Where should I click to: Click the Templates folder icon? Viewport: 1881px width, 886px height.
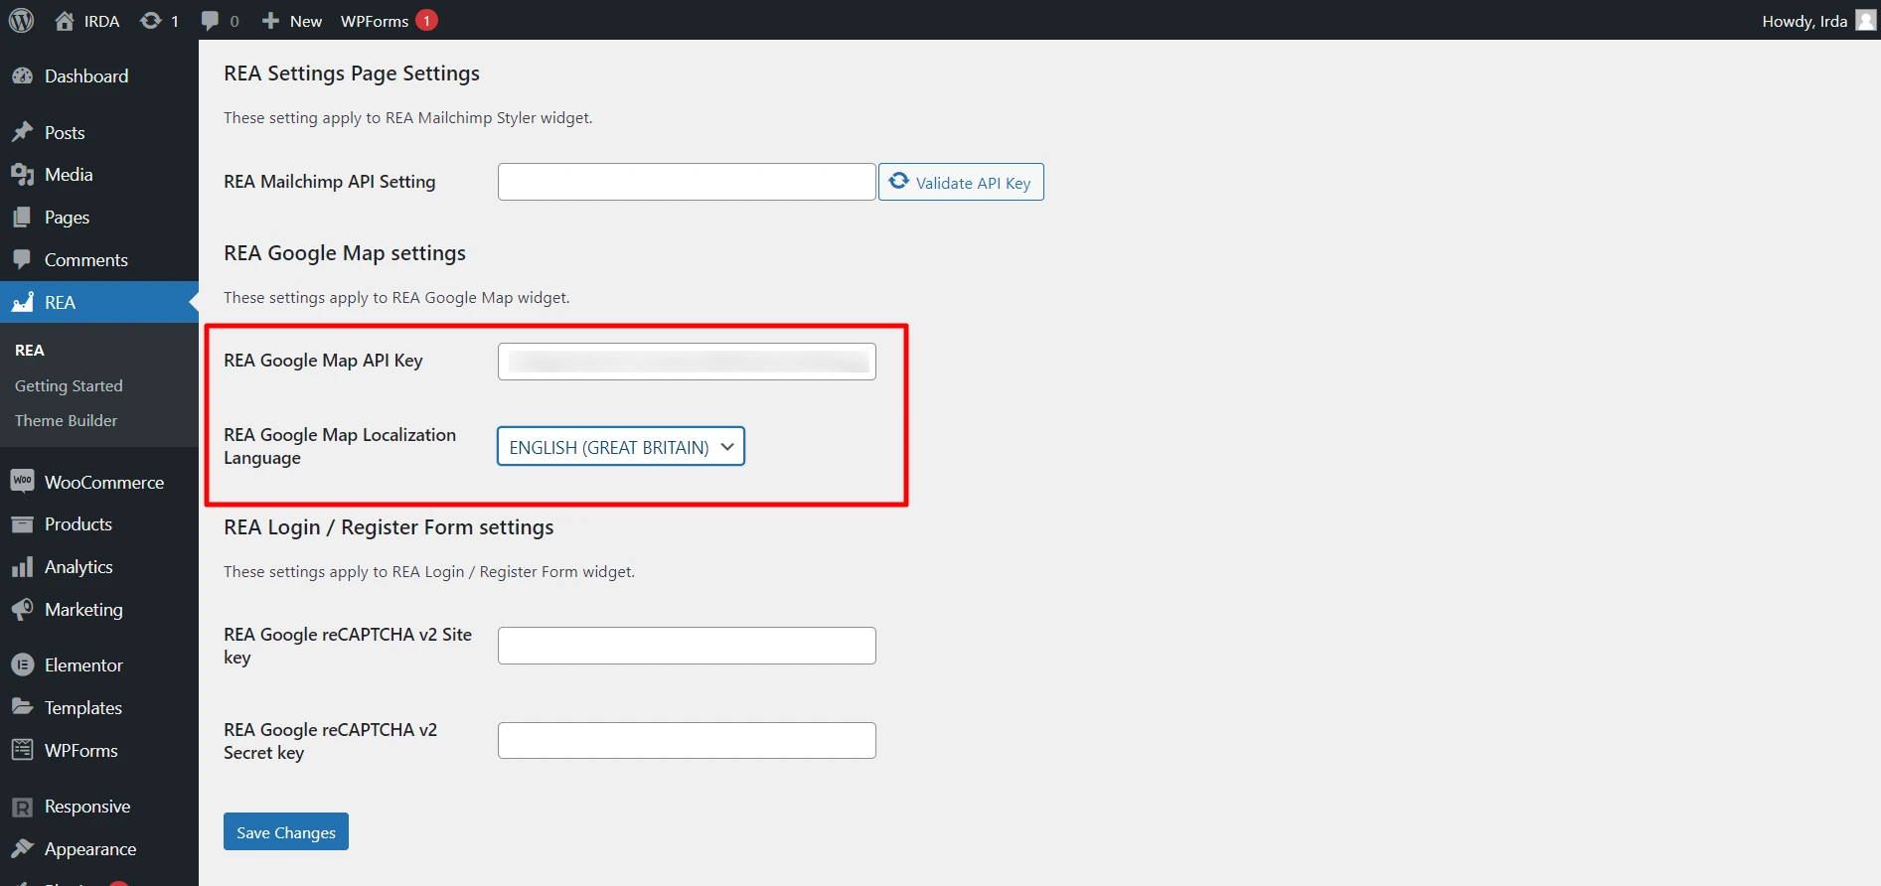[x=23, y=707]
